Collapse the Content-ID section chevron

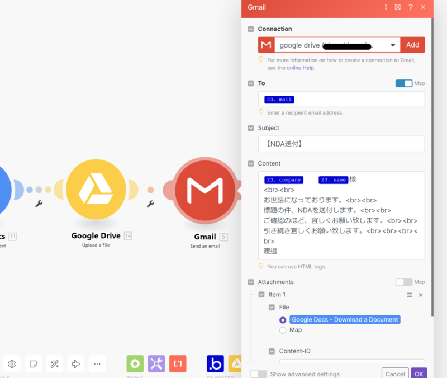coord(272,351)
